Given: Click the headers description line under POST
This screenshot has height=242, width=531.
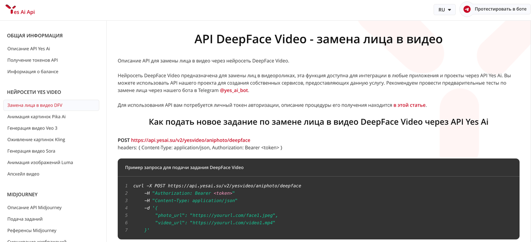Looking at the screenshot, I should coord(200,147).
